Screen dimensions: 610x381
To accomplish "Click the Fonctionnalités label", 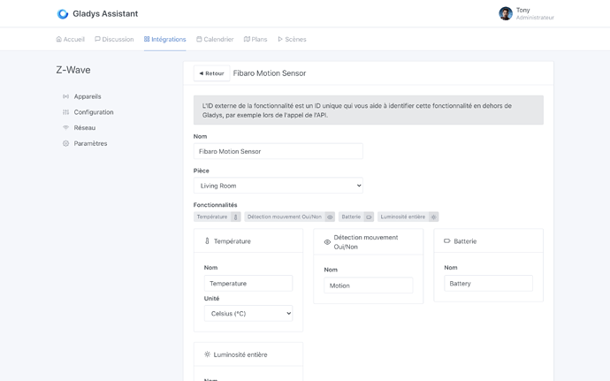I will pos(215,205).
